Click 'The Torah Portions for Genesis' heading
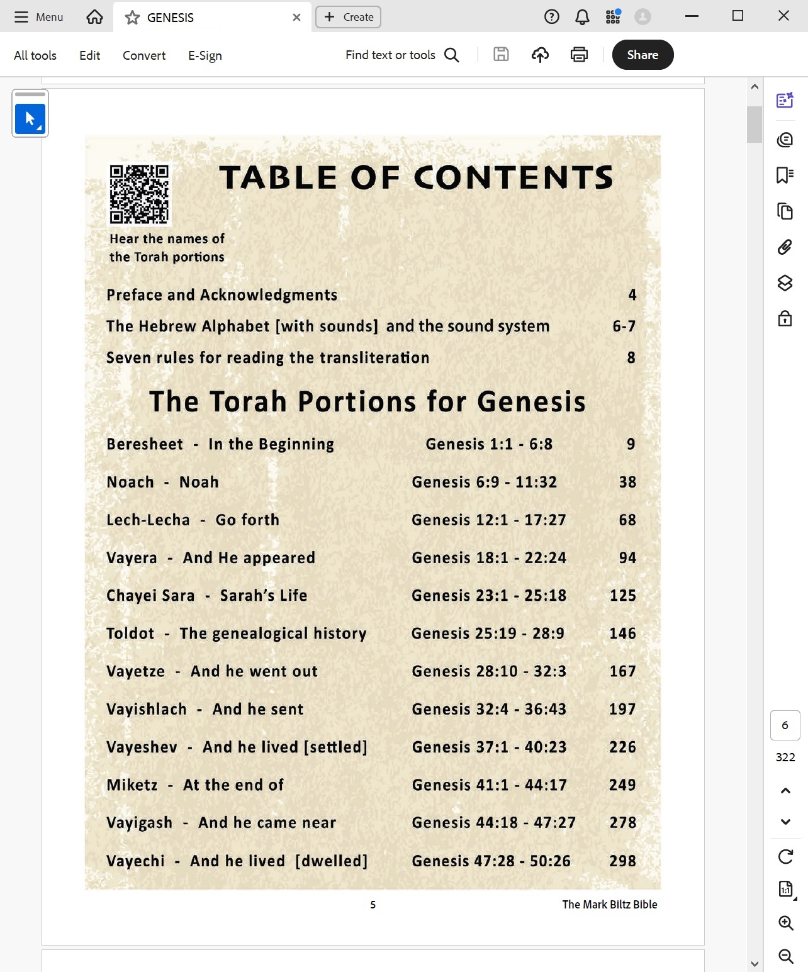The image size is (808, 972). tap(368, 401)
